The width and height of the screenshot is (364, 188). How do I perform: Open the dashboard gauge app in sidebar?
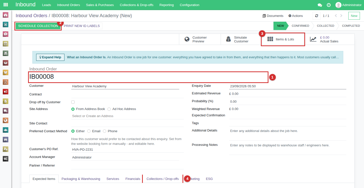tap(6, 15)
